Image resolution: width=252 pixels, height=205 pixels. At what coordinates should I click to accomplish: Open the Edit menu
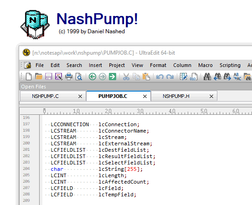[x=55, y=65]
